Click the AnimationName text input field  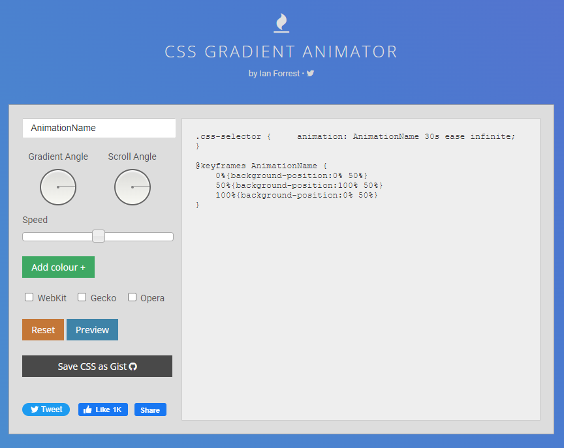[99, 128]
